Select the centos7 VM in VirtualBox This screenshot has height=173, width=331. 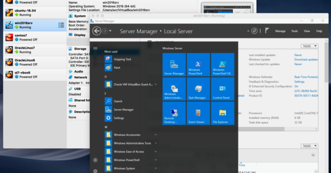coord(35,38)
